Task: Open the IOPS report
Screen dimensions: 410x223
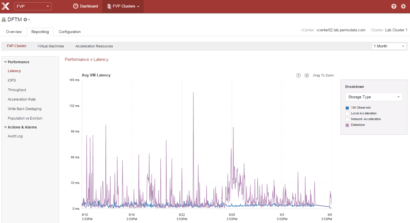Action: 12,80
